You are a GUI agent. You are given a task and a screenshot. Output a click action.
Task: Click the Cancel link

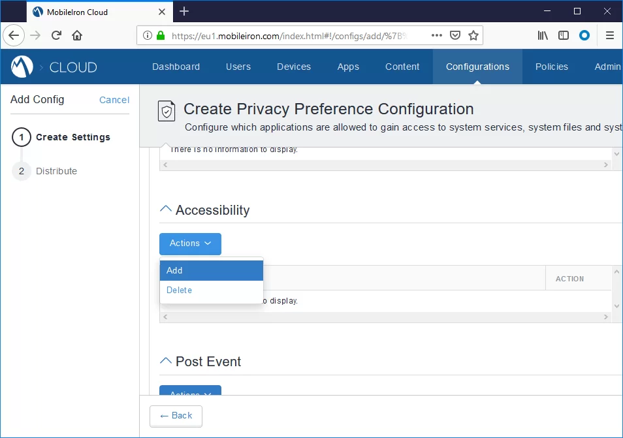point(114,100)
